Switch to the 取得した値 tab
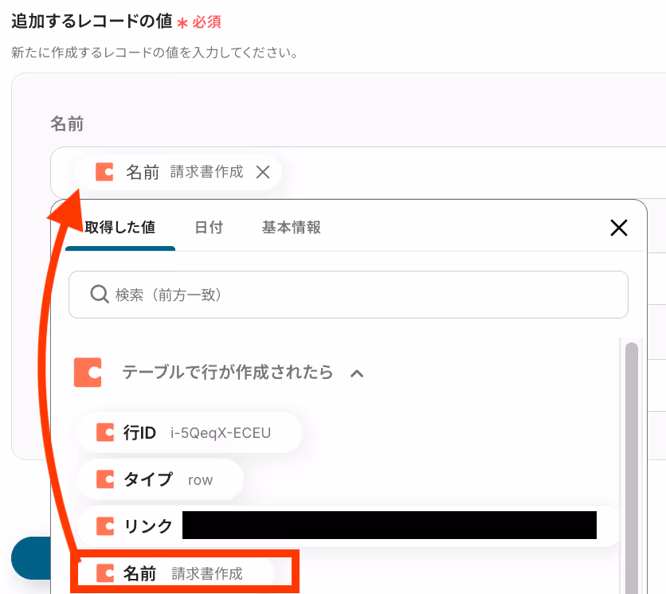The width and height of the screenshot is (666, 594). pos(120,228)
